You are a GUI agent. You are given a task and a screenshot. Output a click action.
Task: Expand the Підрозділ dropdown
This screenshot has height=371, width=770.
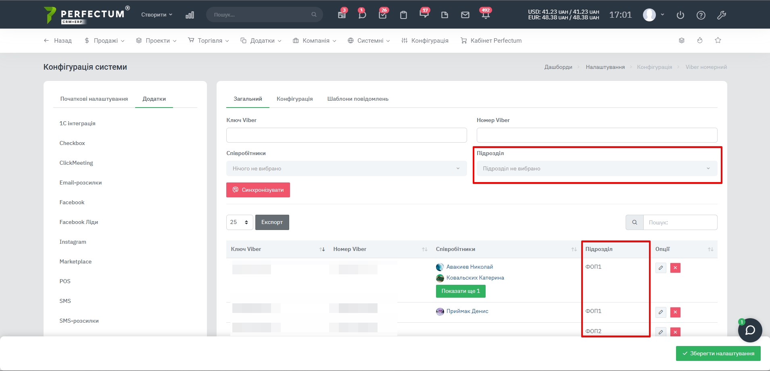point(597,168)
